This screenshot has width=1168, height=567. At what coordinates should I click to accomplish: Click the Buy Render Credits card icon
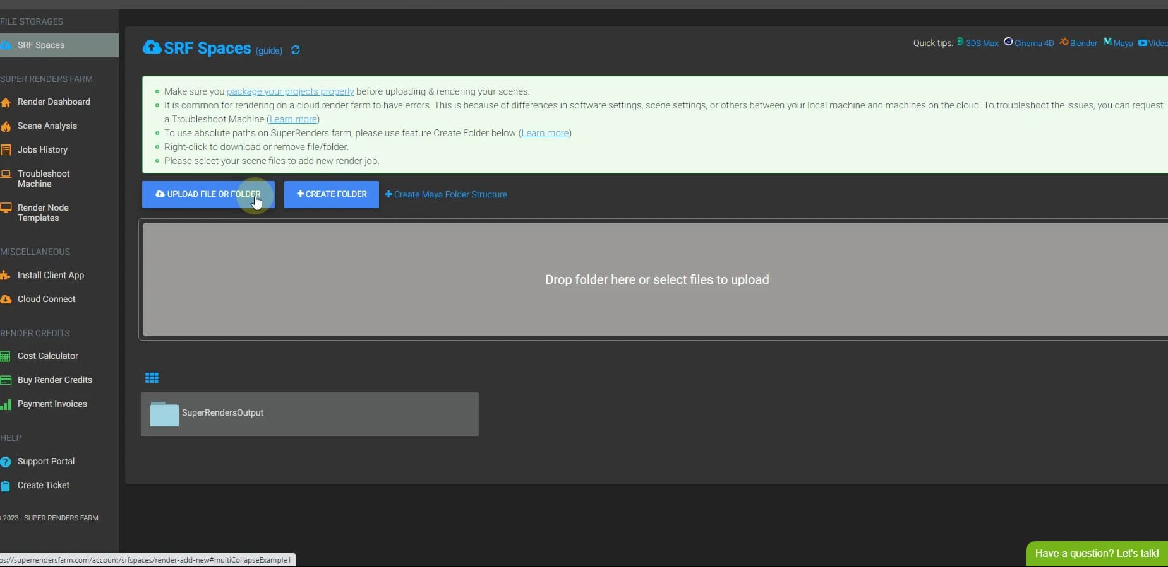(6, 380)
